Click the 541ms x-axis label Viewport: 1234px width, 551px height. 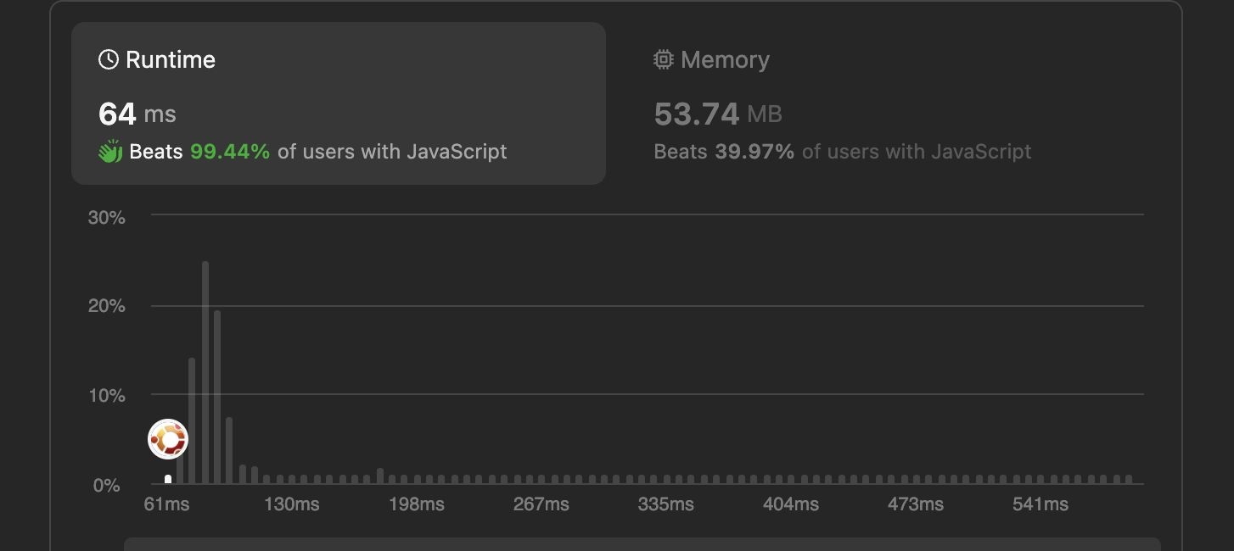(1040, 504)
